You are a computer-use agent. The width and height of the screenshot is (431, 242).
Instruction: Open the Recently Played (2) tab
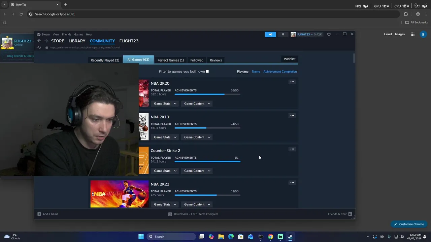105,60
